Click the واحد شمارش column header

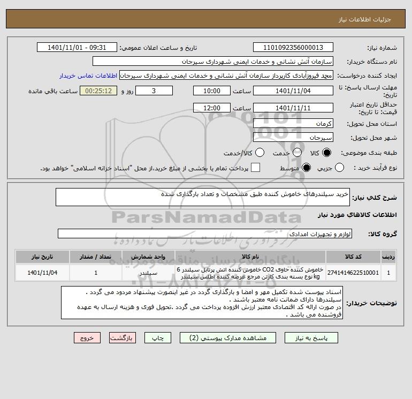[x=148, y=257]
